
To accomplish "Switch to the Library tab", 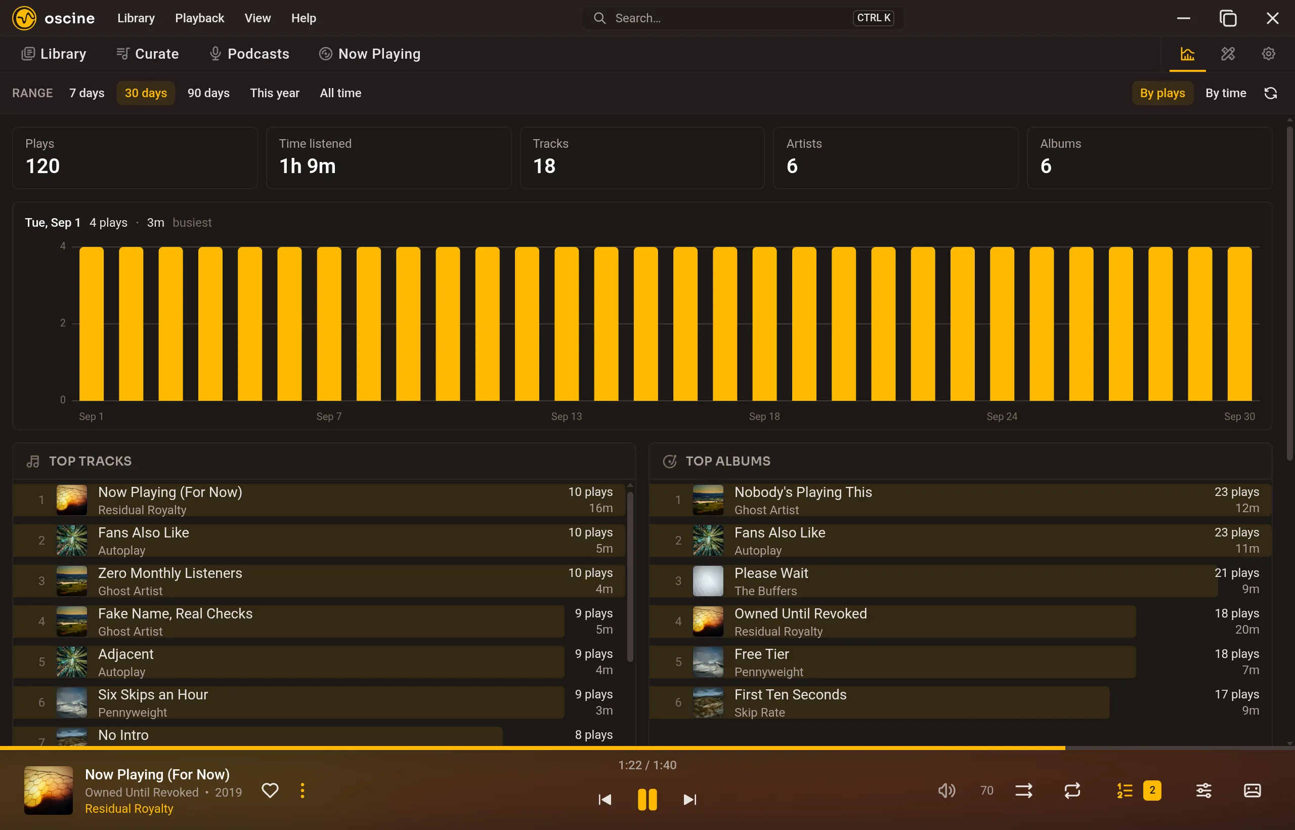I will [x=53, y=54].
